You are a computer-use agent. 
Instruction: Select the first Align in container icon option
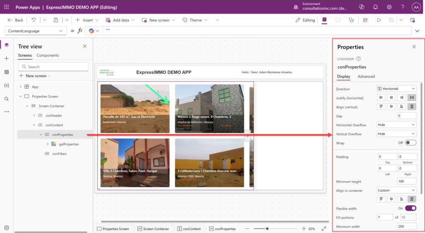pyautogui.click(x=381, y=199)
